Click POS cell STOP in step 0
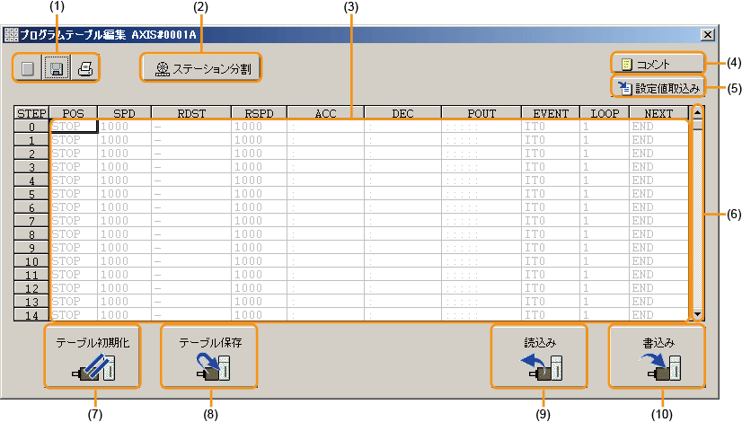The image size is (742, 422). pyautogui.click(x=74, y=127)
